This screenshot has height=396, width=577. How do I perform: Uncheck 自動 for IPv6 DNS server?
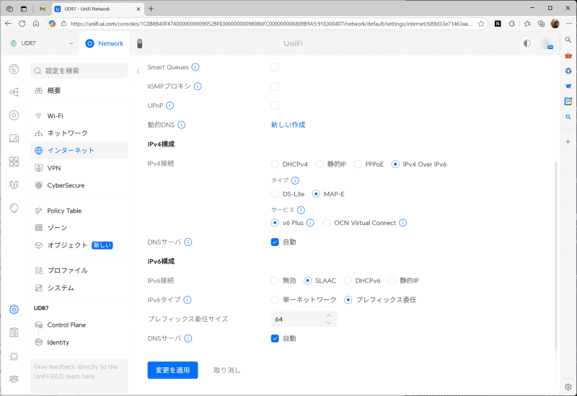point(275,338)
